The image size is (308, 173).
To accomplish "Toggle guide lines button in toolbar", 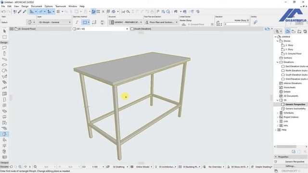I will pos(32,12).
